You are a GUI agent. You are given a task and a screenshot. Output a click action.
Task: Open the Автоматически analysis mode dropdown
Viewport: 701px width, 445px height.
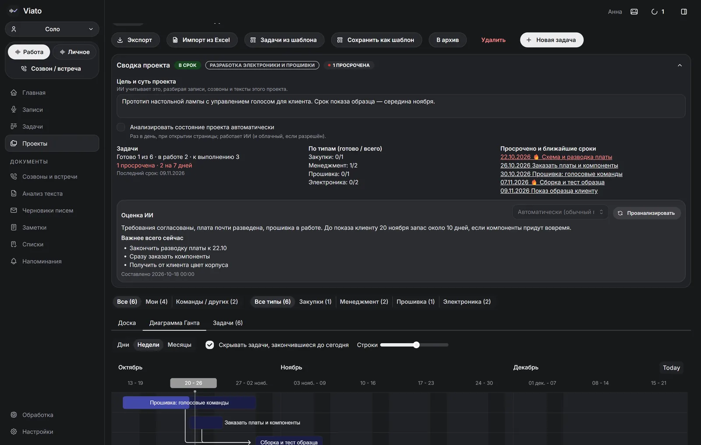560,212
